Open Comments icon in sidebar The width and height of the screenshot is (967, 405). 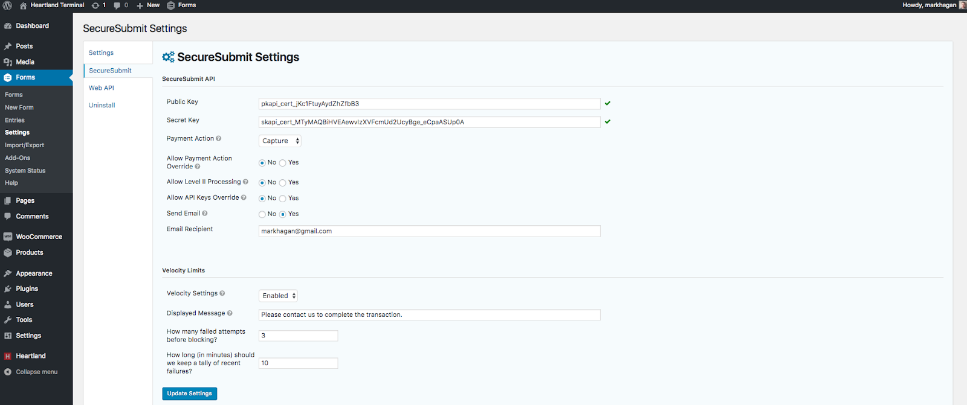8,217
